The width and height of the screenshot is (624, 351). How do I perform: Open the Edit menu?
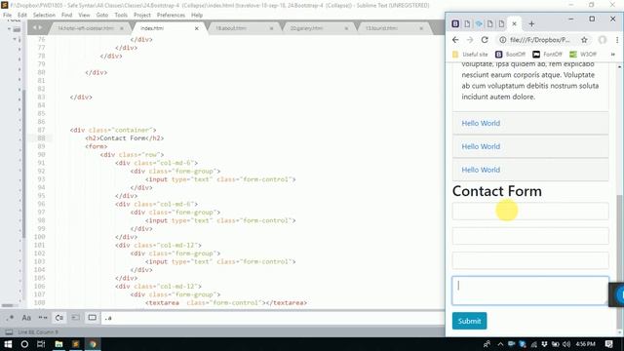tap(22, 15)
